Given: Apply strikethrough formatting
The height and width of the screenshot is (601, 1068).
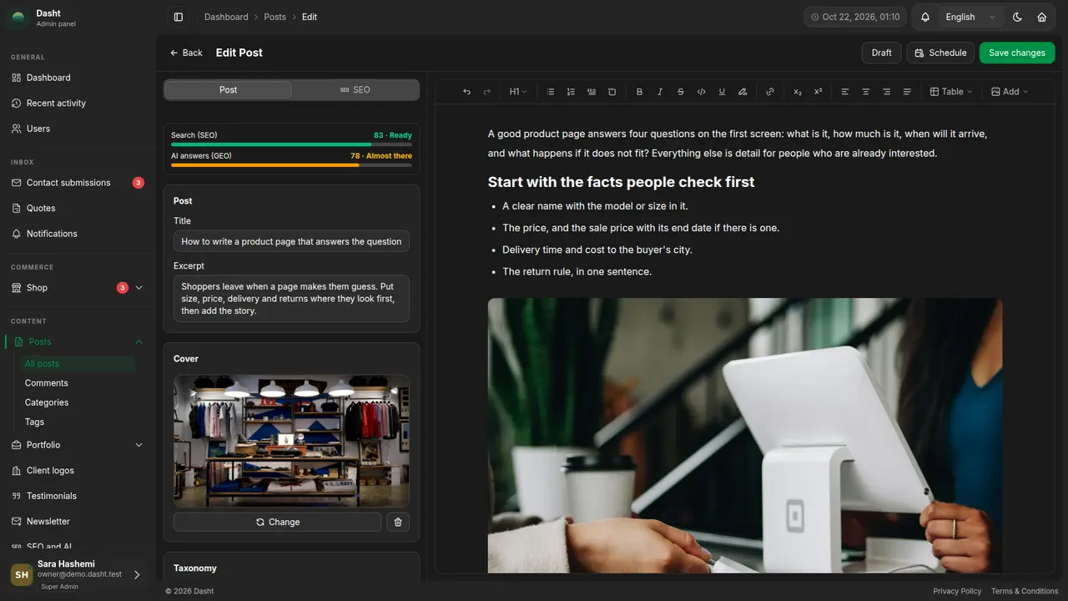Looking at the screenshot, I should tap(681, 92).
